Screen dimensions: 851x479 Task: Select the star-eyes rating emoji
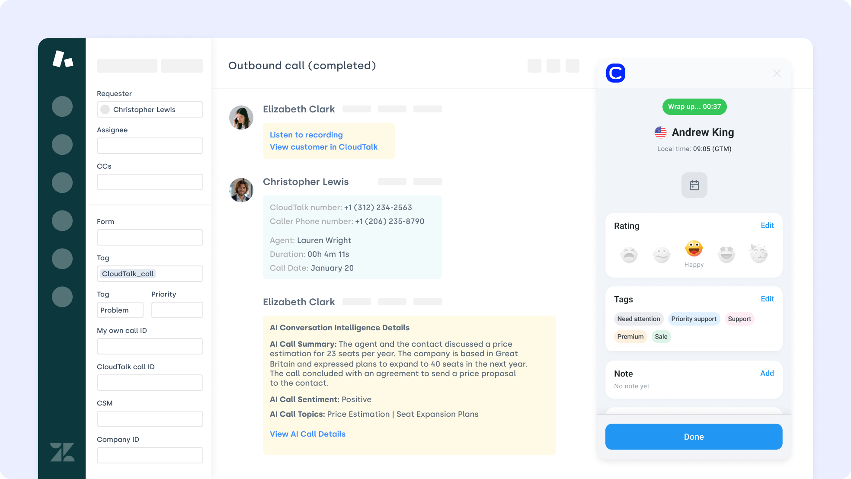(726, 254)
